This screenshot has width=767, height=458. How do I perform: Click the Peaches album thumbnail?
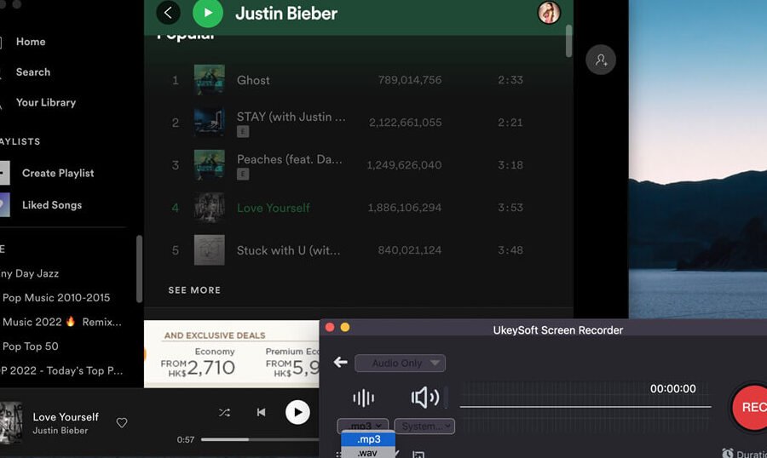pos(210,164)
